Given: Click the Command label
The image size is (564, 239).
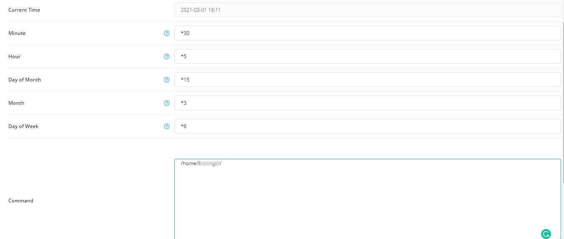Looking at the screenshot, I should pos(21,201).
